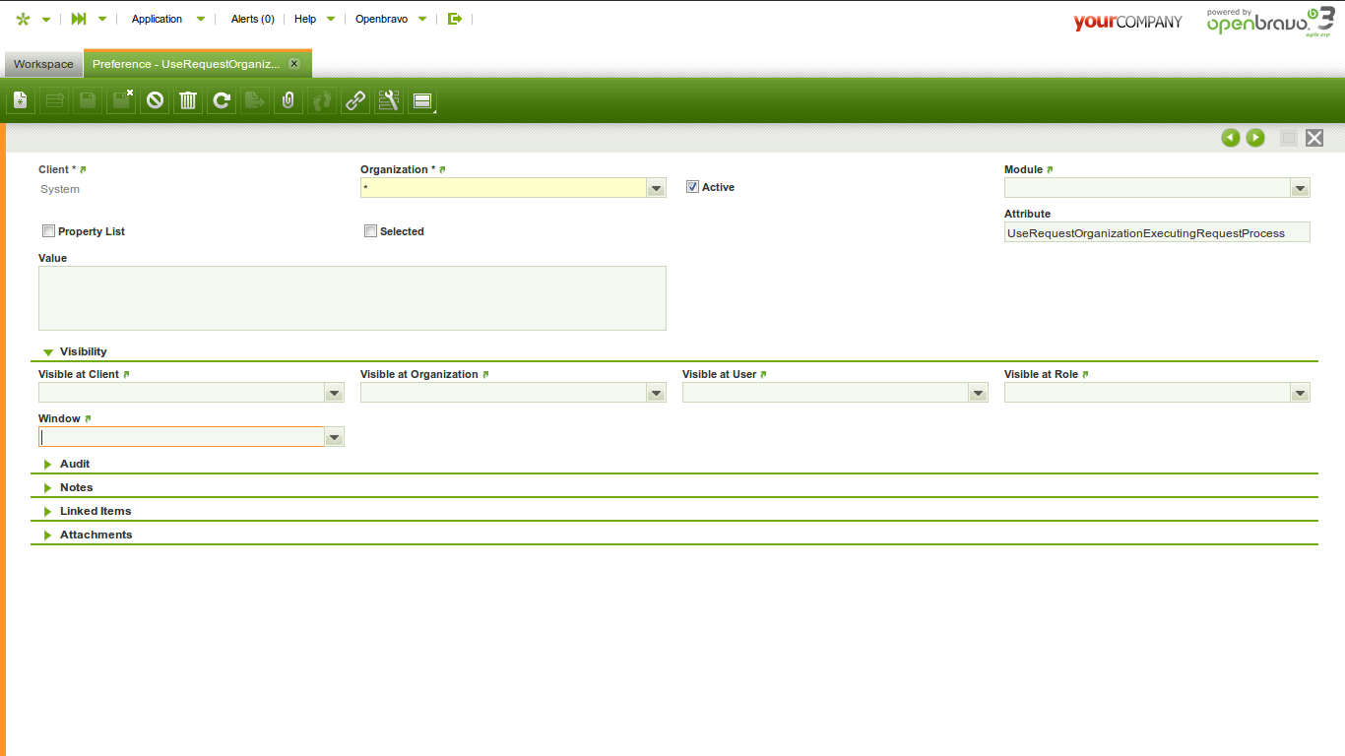Screen dimensions: 1345x756
Task: Click the Openbravo logo
Action: 1270,23
